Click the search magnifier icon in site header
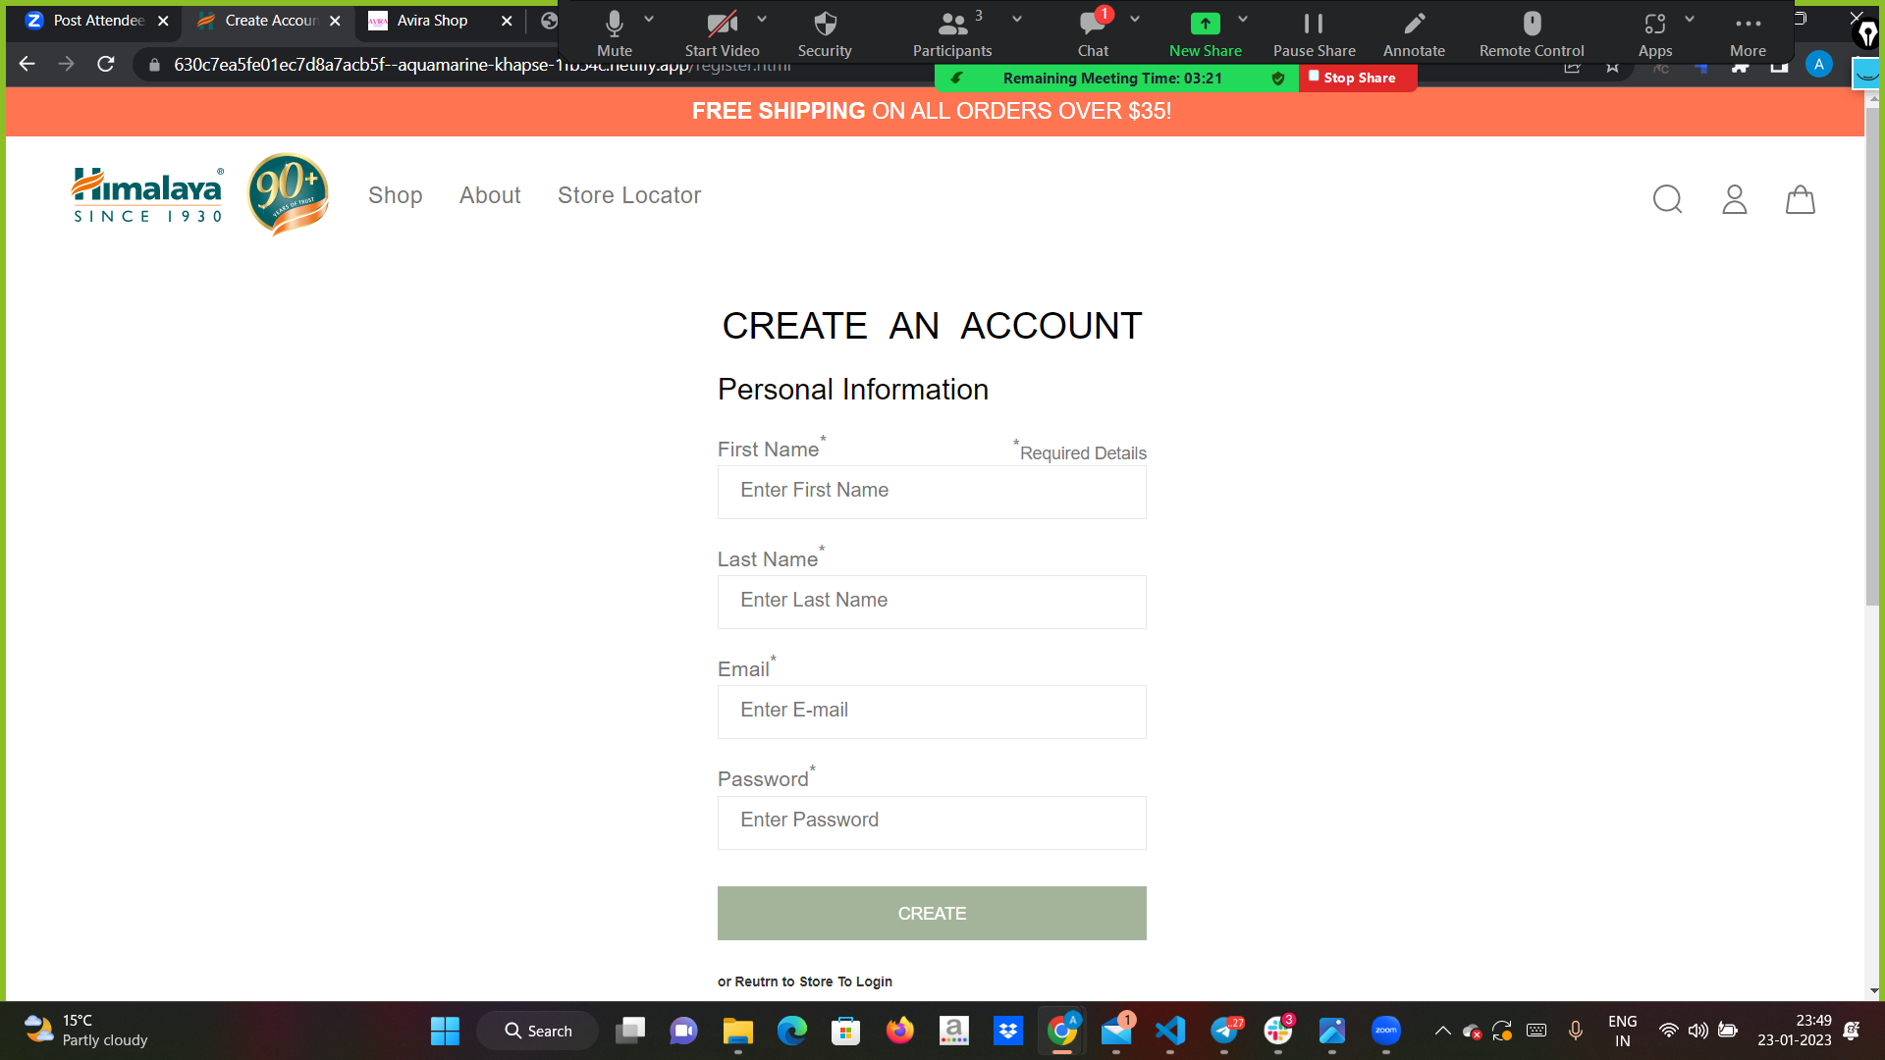1885x1060 pixels. click(1667, 199)
